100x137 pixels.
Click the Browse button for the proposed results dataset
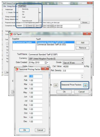coord(85,22)
